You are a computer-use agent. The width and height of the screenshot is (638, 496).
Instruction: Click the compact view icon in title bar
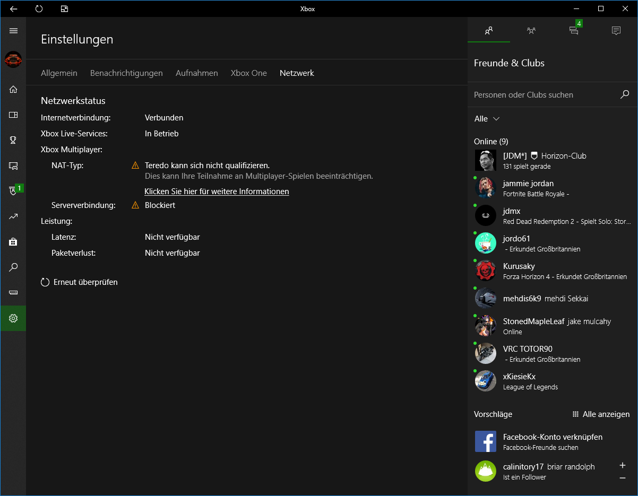coord(64,8)
